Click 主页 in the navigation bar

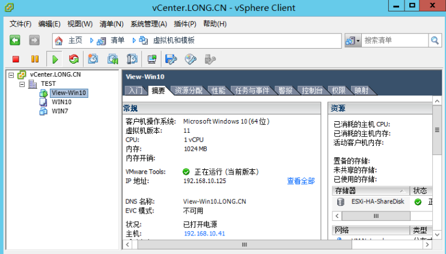pyautogui.click(x=75, y=40)
